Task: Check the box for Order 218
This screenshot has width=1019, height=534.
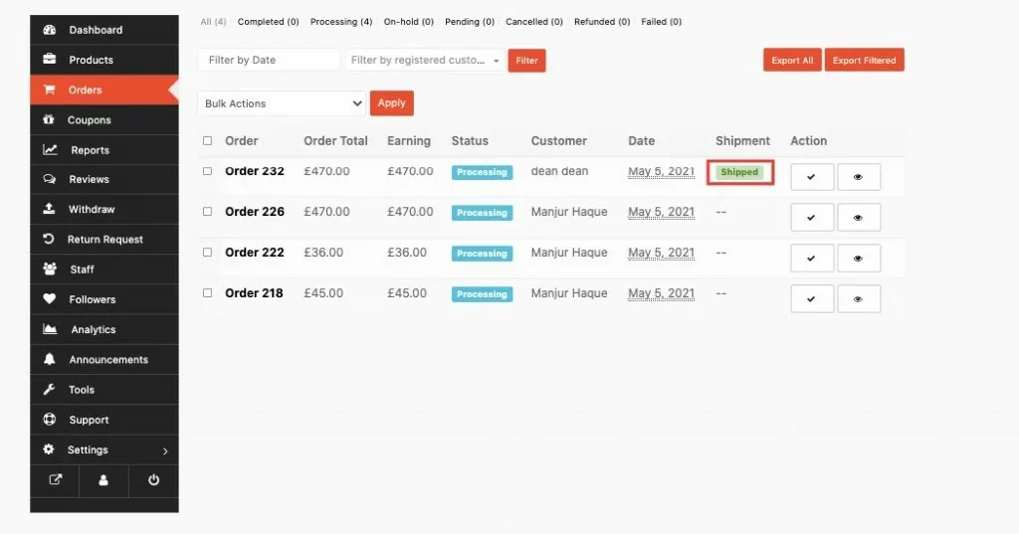Action: coord(207,293)
